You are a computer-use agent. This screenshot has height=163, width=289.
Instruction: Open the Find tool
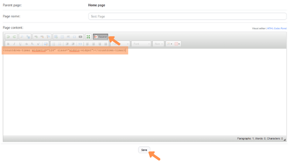(x=22, y=37)
